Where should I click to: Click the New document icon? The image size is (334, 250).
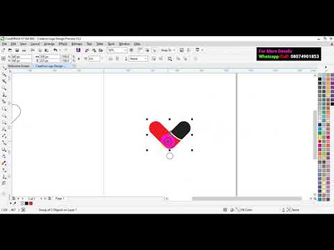coord(3,50)
